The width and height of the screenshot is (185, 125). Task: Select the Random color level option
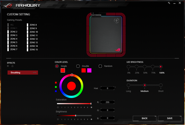(100, 66)
